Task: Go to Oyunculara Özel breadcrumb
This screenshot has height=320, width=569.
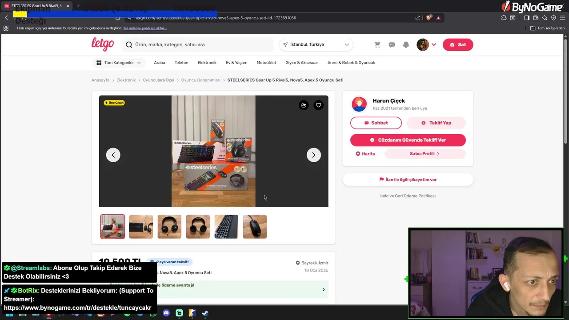Action: tap(159, 80)
